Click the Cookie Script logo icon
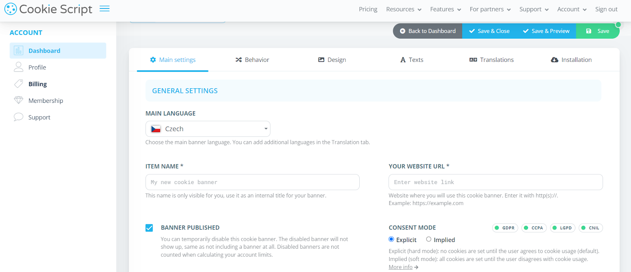The image size is (631, 272). click(11, 9)
